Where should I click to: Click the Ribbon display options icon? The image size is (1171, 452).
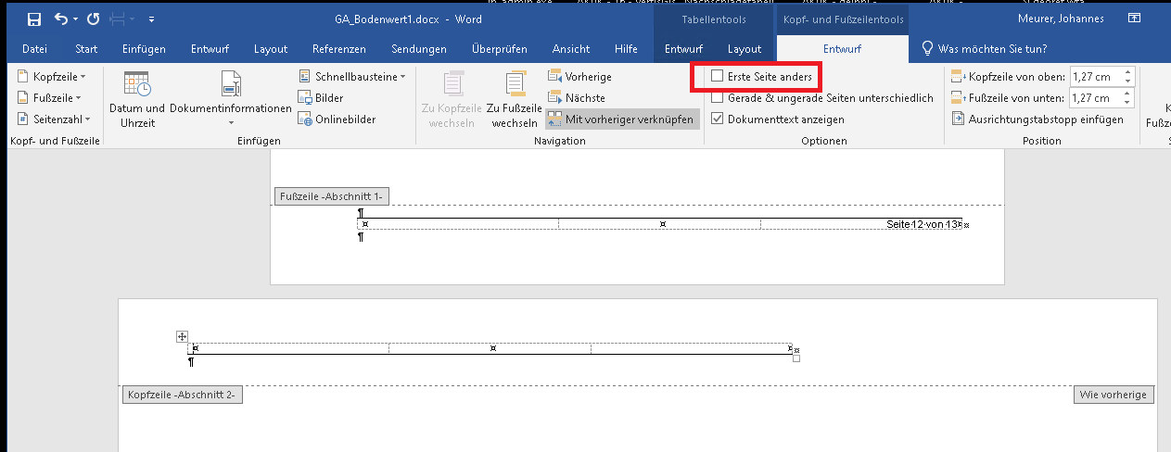coord(1133,19)
